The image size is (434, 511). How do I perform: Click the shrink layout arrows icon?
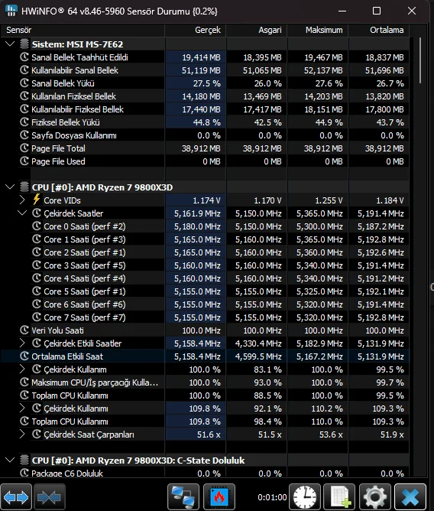click(x=50, y=497)
